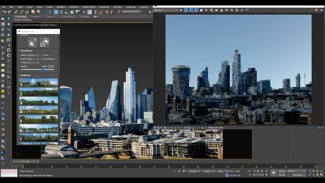
Task: Select the Use Pivot Point Center icon
Action: click(x=78, y=12)
